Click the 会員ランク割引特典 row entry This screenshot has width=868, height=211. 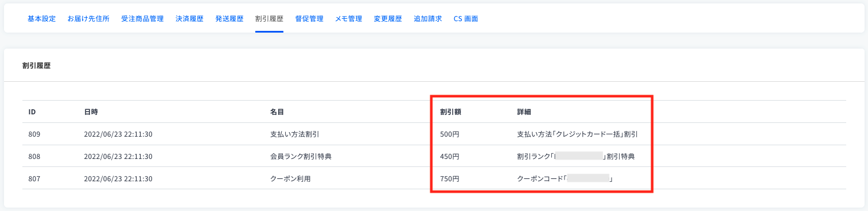(301, 156)
